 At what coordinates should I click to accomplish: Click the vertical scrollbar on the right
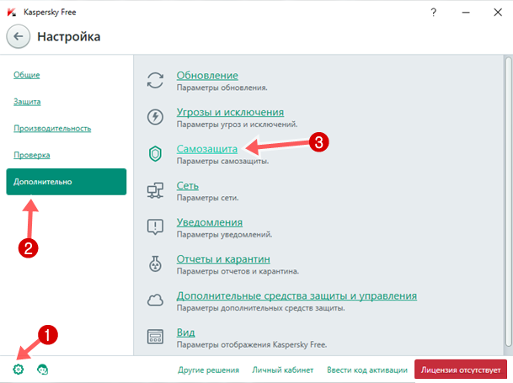(x=508, y=201)
